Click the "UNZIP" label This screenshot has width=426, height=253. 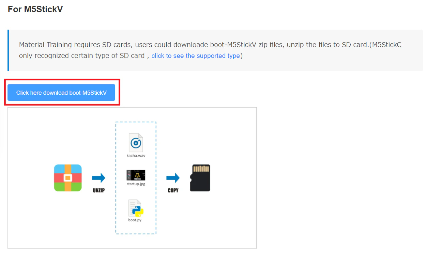[x=98, y=191]
